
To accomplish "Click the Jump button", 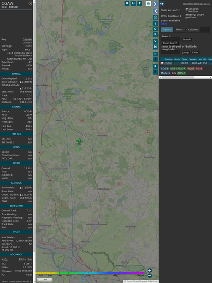I will coord(185,52).
